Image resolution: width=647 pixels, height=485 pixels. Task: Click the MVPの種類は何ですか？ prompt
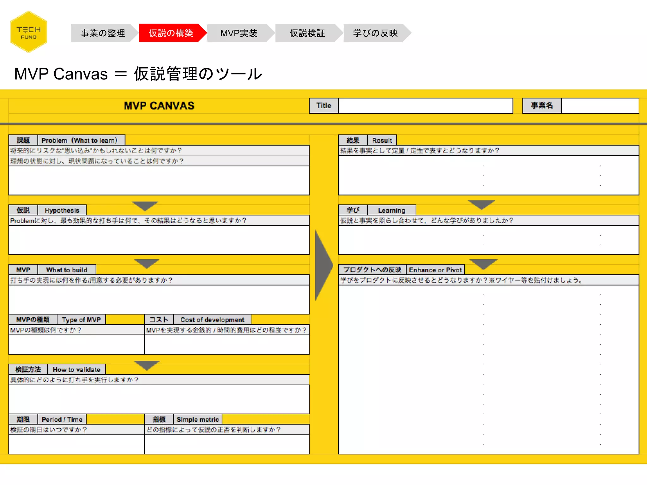pos(46,330)
